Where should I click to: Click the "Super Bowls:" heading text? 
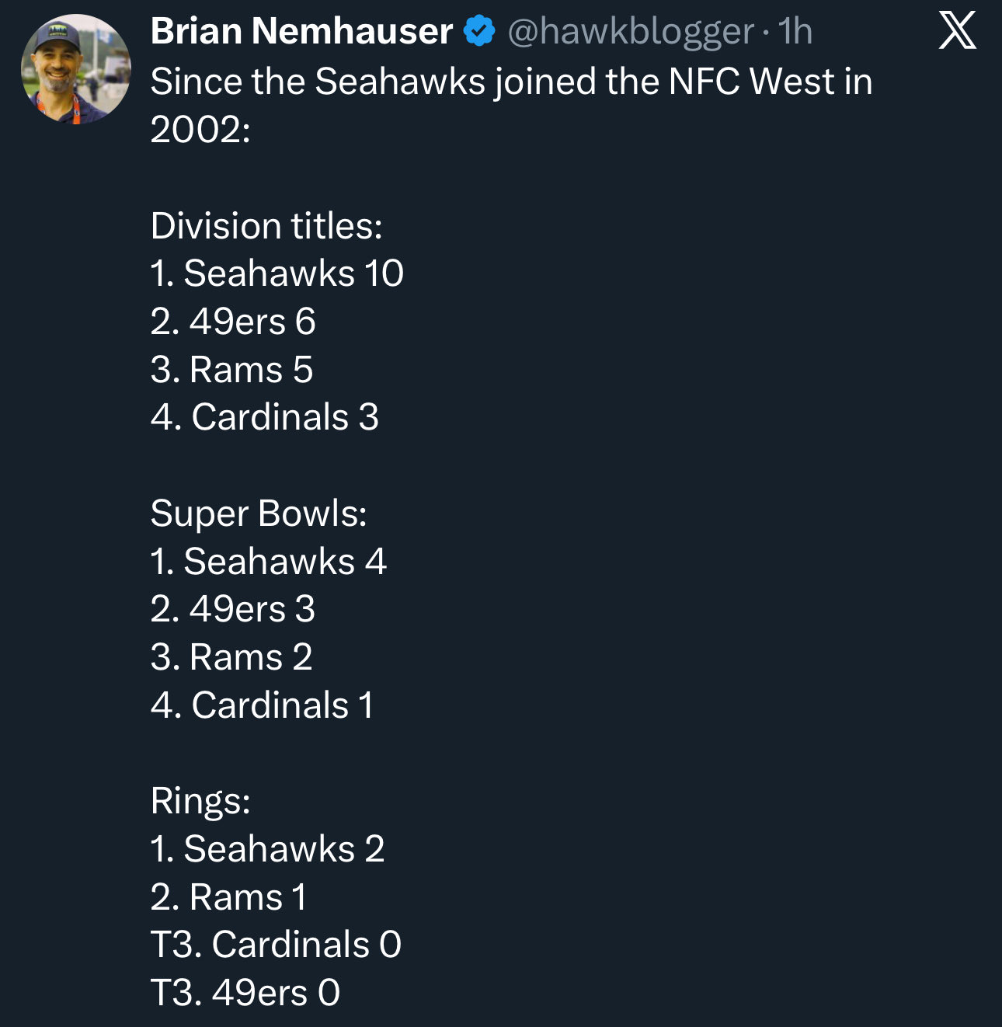pos(259,513)
